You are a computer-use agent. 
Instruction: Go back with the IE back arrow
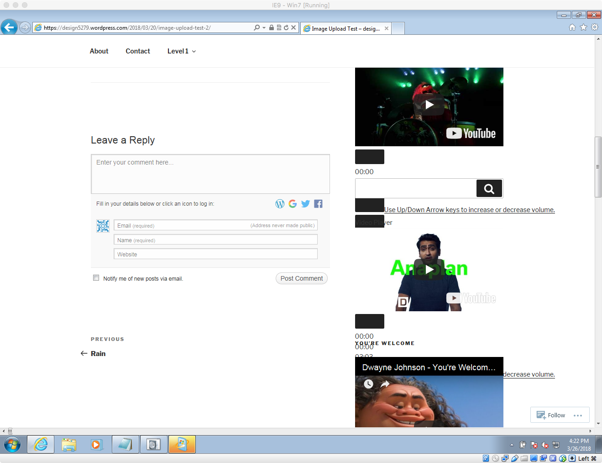point(9,27)
